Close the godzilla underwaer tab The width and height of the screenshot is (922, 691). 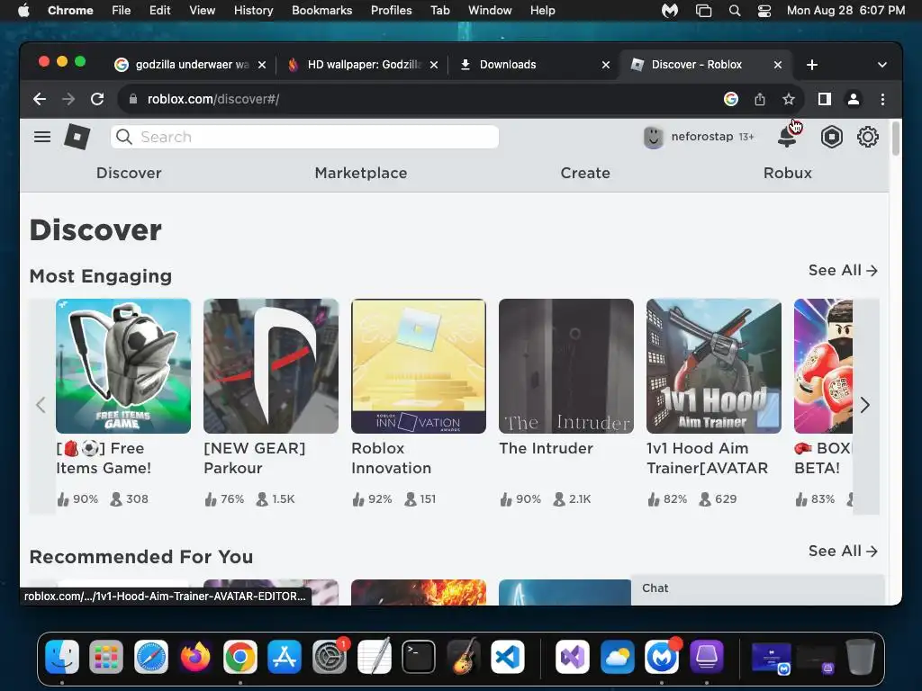[x=262, y=65]
